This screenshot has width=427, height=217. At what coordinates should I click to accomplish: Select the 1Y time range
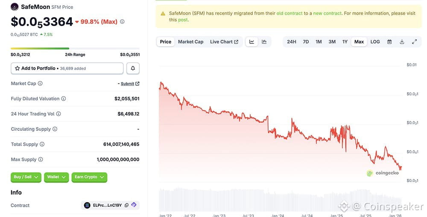click(345, 42)
